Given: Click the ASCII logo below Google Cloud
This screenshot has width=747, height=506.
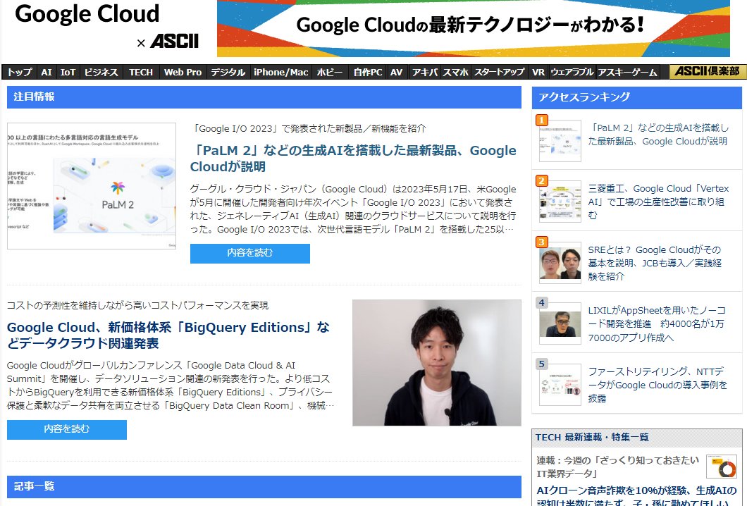Looking at the screenshot, I should coord(174,42).
